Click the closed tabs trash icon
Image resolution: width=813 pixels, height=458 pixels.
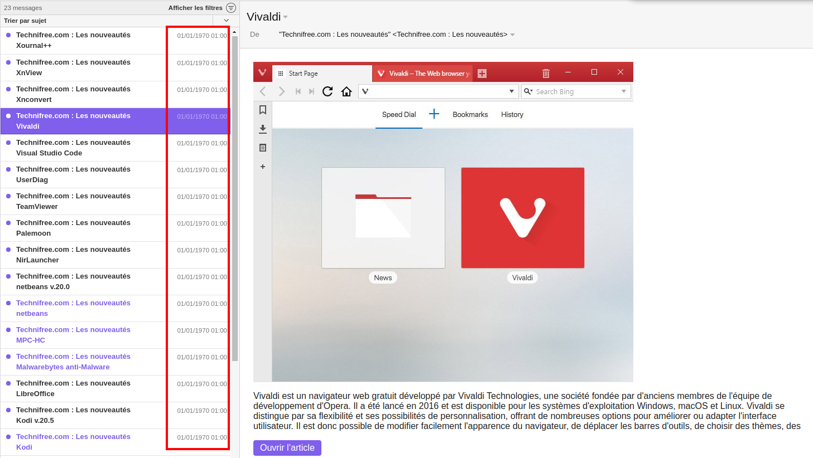click(546, 73)
